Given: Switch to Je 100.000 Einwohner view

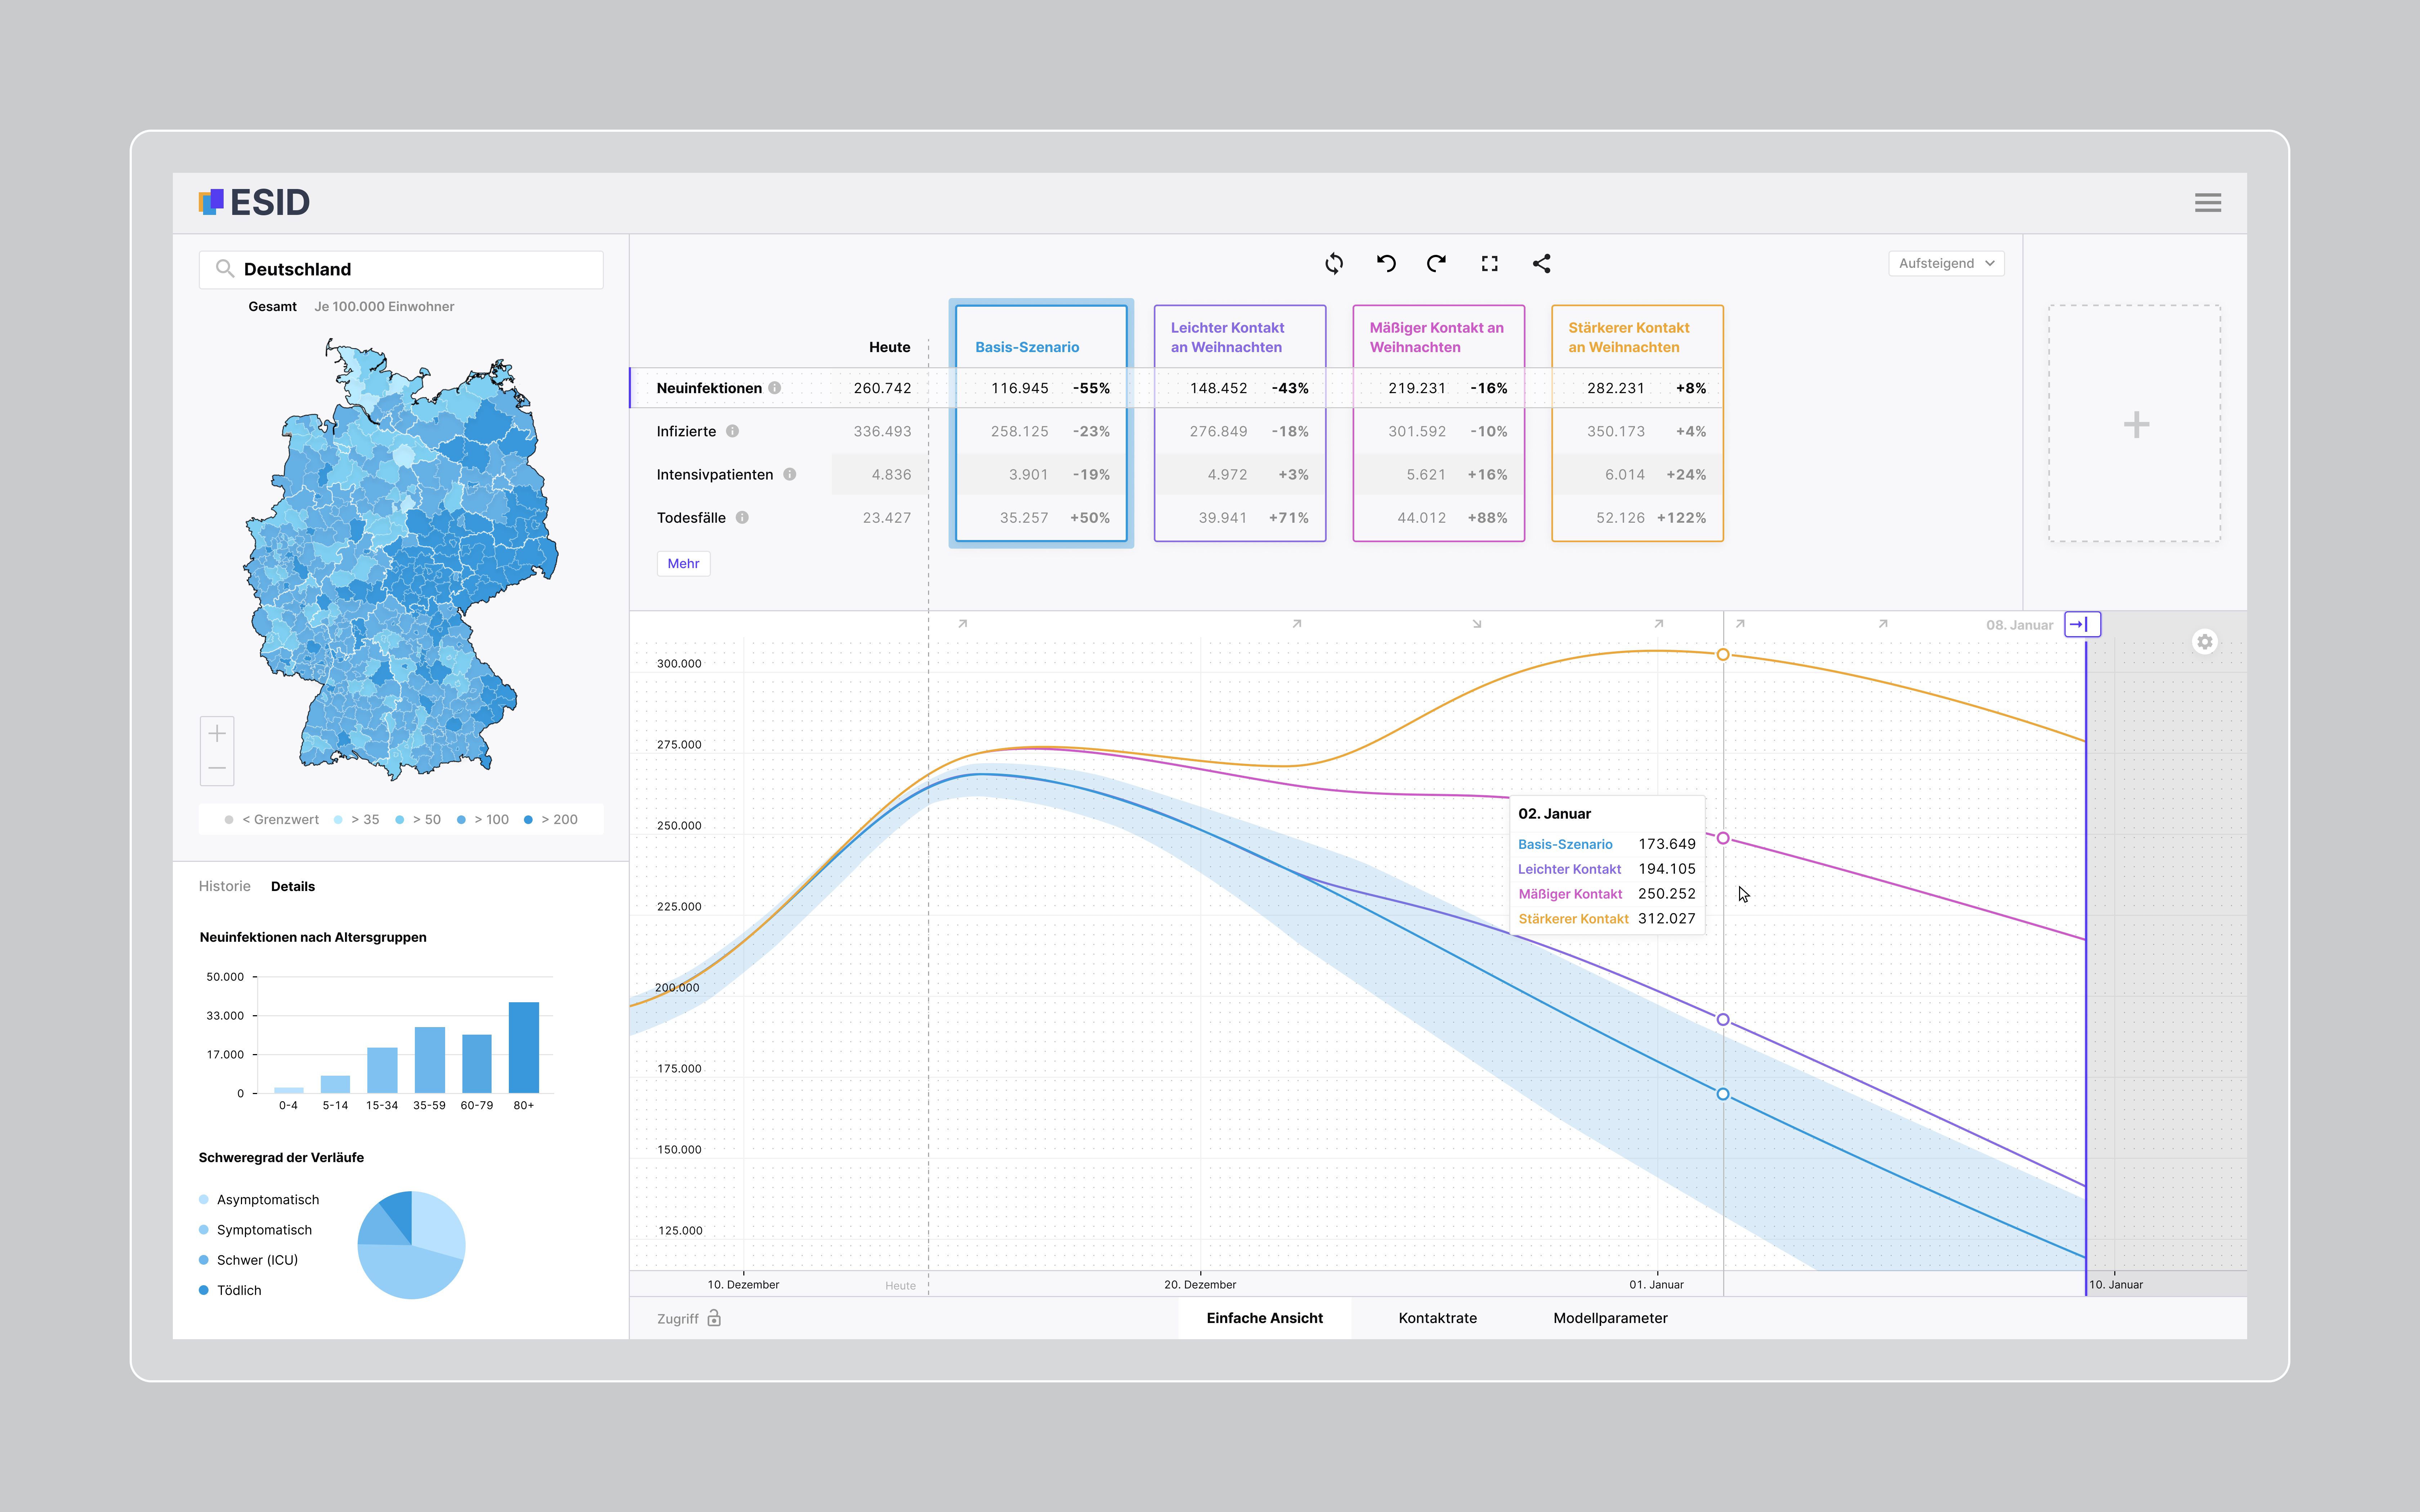Looking at the screenshot, I should (384, 307).
